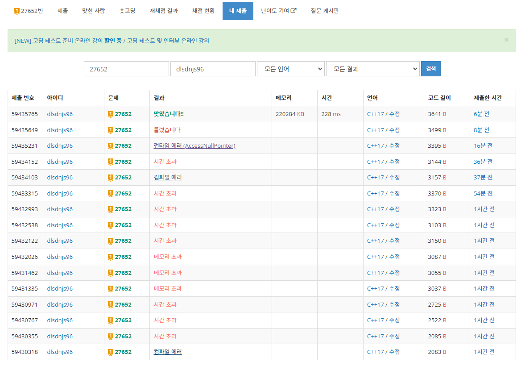Click tier badge in row 59432026
This screenshot has height=366, width=525.
coord(111,257)
